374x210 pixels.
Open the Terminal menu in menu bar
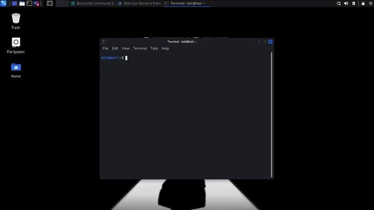[140, 48]
